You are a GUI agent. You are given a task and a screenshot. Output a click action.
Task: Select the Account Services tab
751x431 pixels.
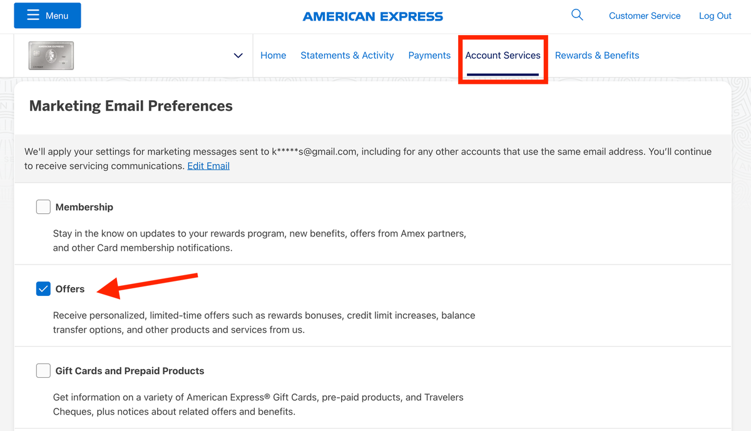[x=503, y=55]
